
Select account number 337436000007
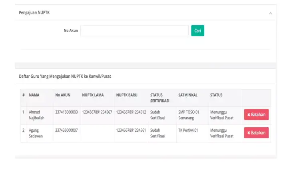coord(66,131)
